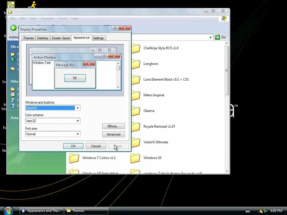Click the Display Properties help question mark

[x=115, y=28]
